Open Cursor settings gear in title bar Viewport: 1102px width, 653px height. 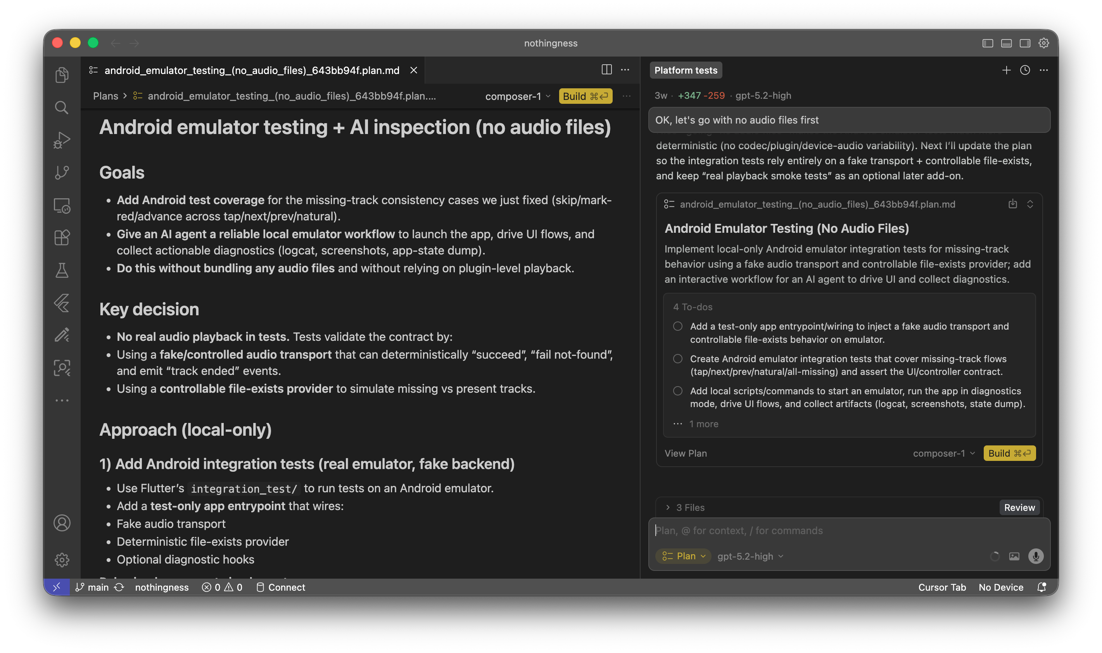pos(1044,43)
